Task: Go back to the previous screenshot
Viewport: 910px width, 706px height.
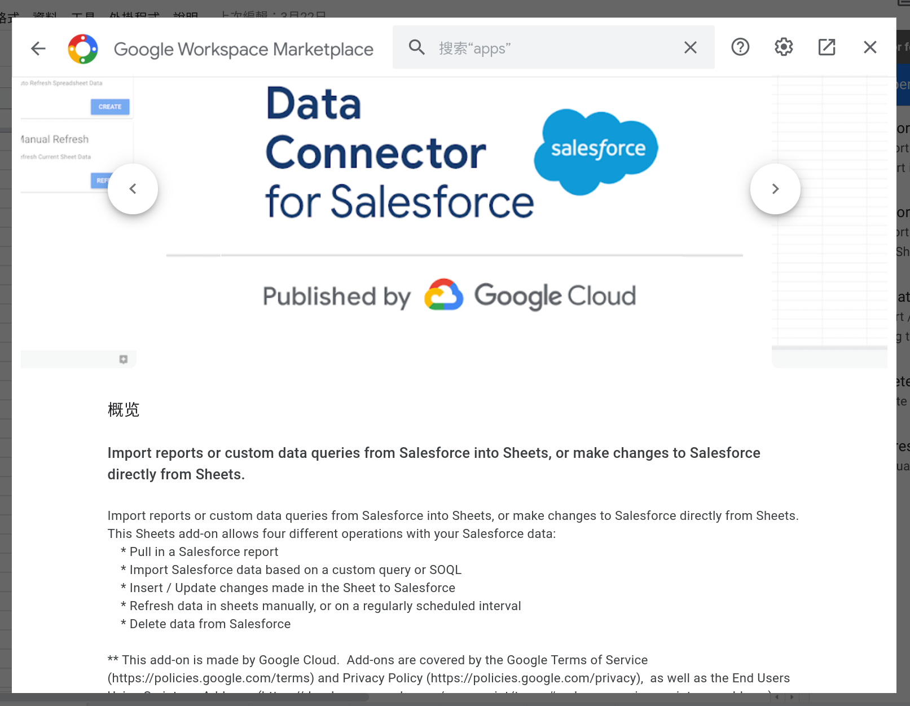Action: click(133, 189)
